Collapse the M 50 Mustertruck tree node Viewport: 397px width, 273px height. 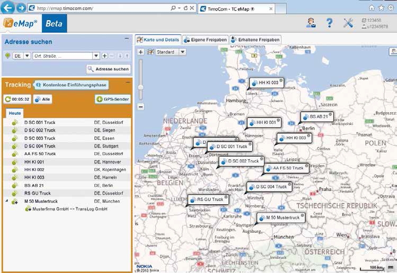tap(7, 201)
